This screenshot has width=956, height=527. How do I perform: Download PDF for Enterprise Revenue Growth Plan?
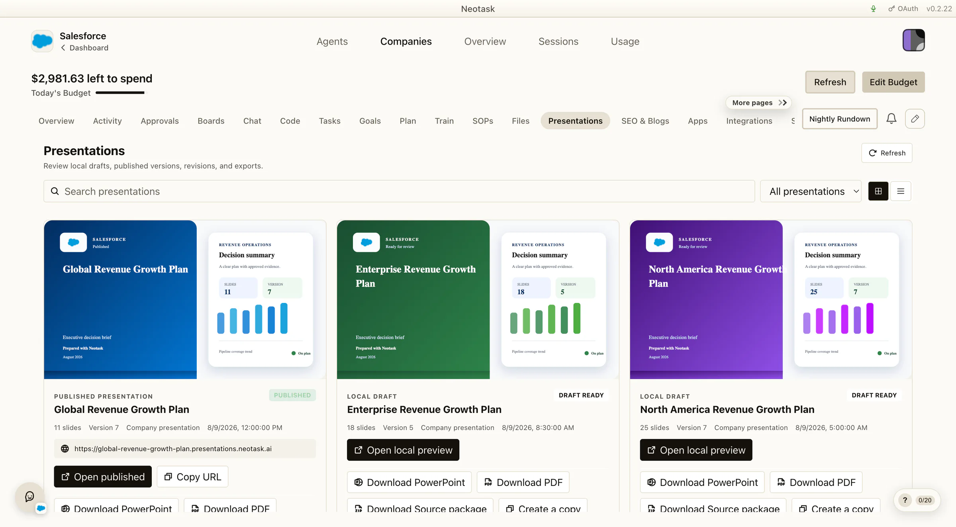(x=523, y=482)
